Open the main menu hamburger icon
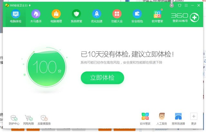 (186, 5)
